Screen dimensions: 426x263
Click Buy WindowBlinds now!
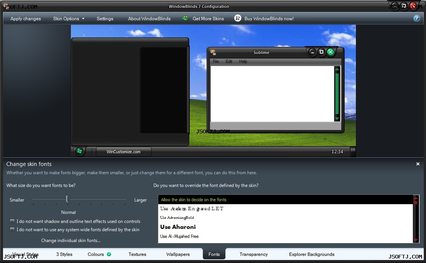(x=269, y=18)
